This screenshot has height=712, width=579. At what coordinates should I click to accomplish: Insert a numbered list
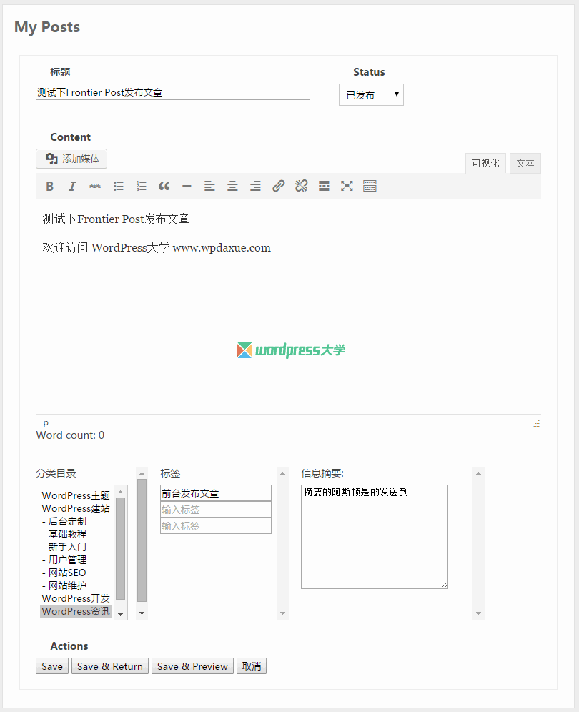click(x=142, y=186)
